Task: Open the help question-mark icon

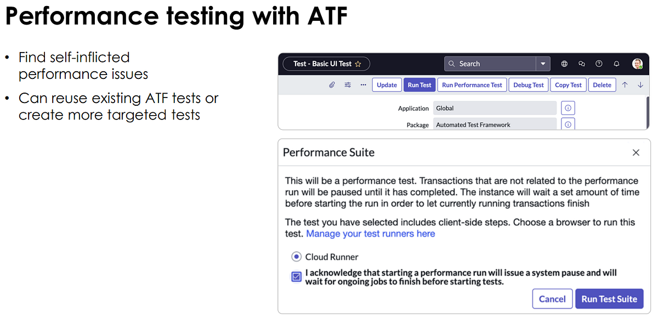Action: coord(599,64)
